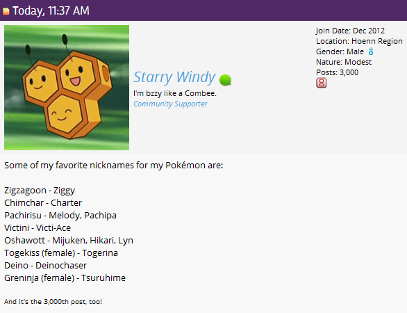The height and width of the screenshot is (313, 407).
Task: Click the Today, 11:37 AM timestamp
Action: click(51, 10)
